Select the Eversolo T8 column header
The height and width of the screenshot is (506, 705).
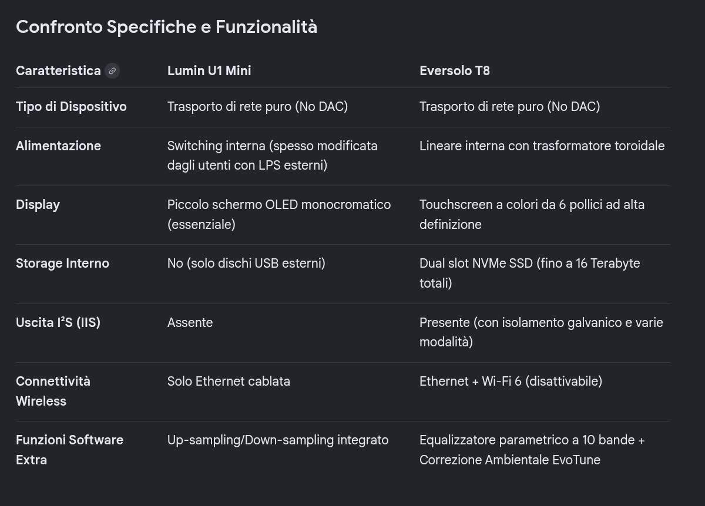[x=455, y=71]
